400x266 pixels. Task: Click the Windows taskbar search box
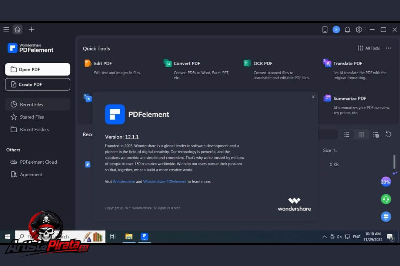pos(60,236)
